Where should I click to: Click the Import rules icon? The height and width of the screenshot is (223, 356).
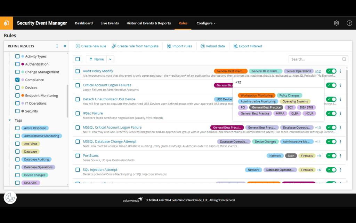coord(169,46)
